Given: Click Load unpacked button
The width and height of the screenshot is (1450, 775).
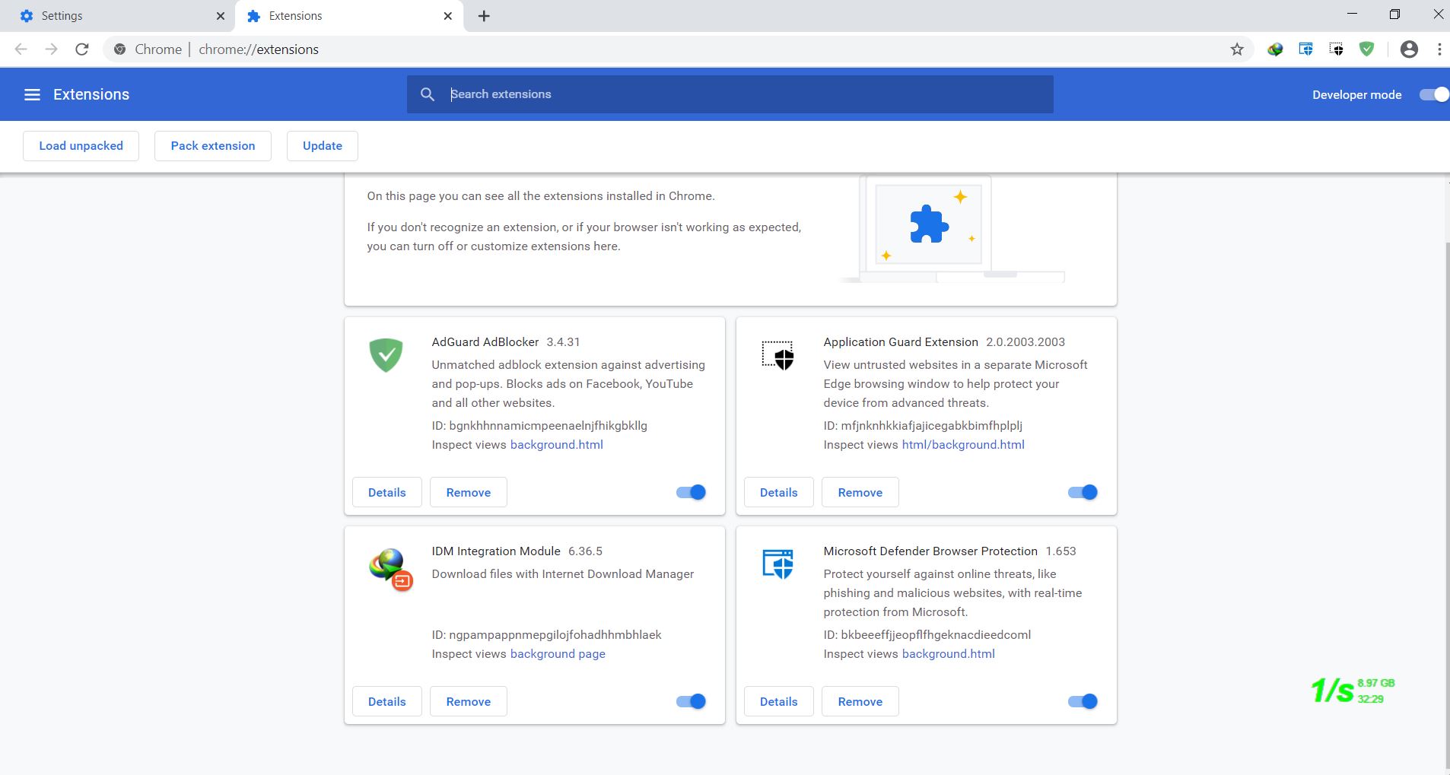Looking at the screenshot, I should pos(81,146).
